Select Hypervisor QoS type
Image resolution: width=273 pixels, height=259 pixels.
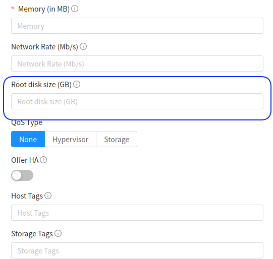point(71,139)
